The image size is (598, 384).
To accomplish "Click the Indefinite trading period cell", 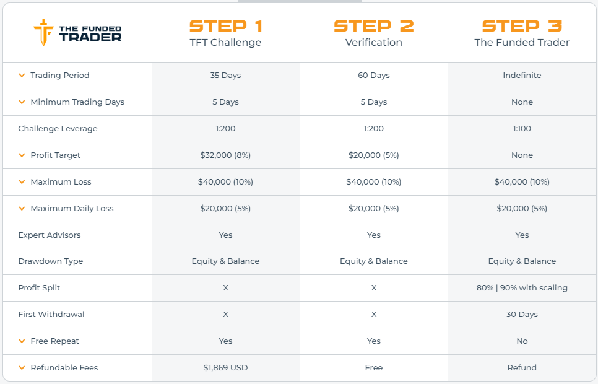I will 522,76.
